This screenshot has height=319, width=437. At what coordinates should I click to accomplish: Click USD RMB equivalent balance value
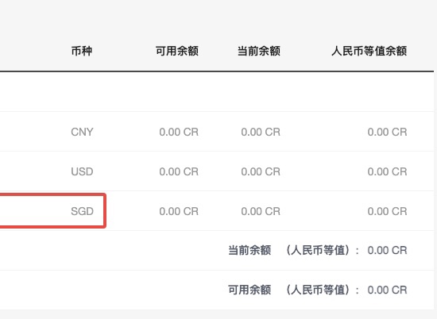pos(388,171)
